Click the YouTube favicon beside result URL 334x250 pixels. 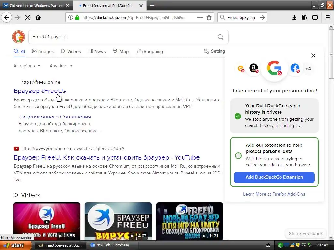point(16,148)
